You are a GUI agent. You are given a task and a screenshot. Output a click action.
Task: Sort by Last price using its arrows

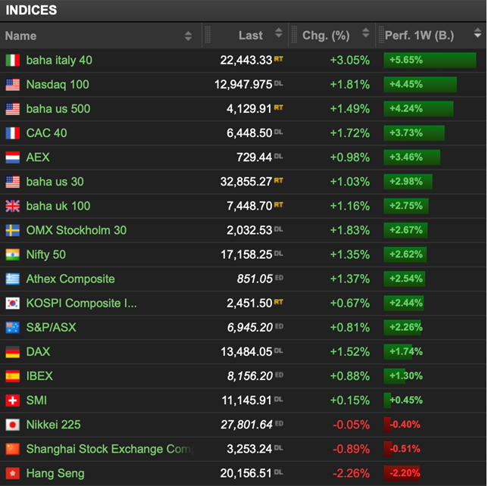click(x=279, y=33)
